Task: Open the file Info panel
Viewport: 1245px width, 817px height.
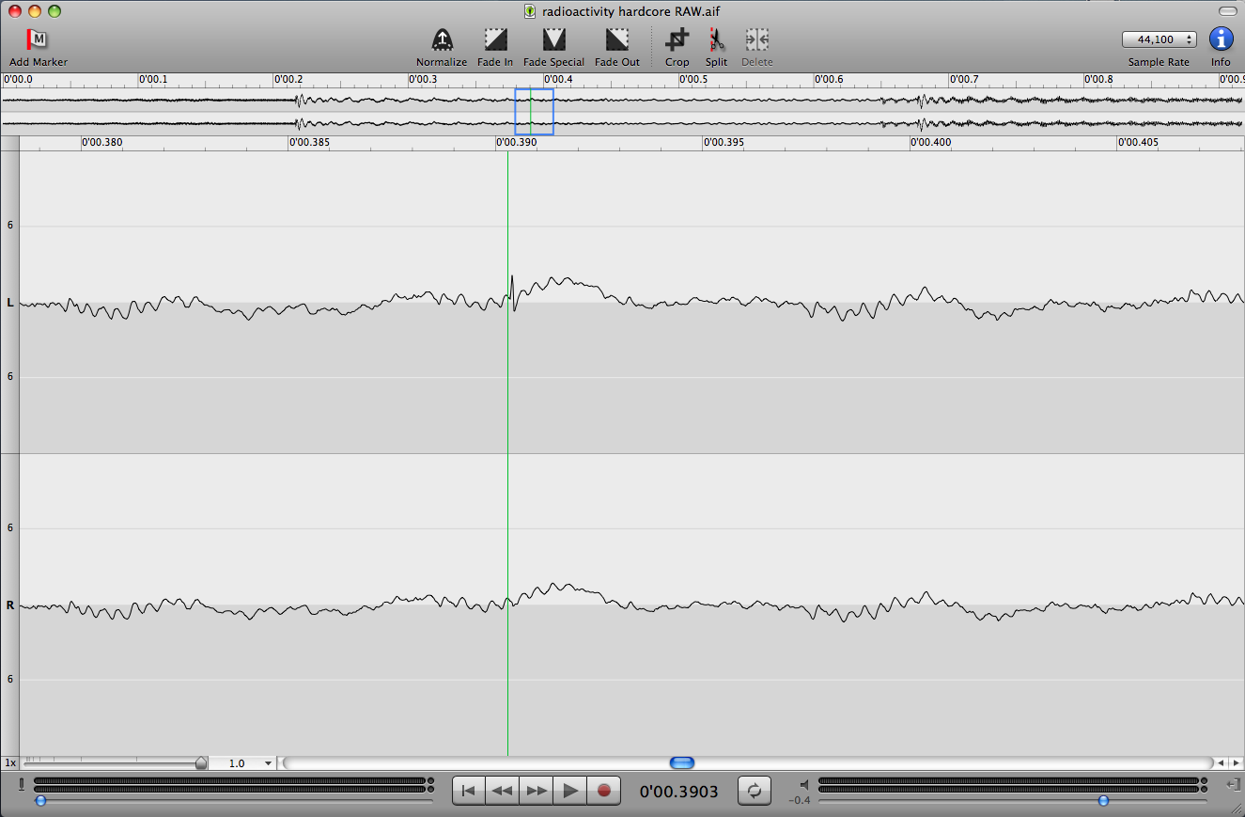Action: pos(1221,39)
